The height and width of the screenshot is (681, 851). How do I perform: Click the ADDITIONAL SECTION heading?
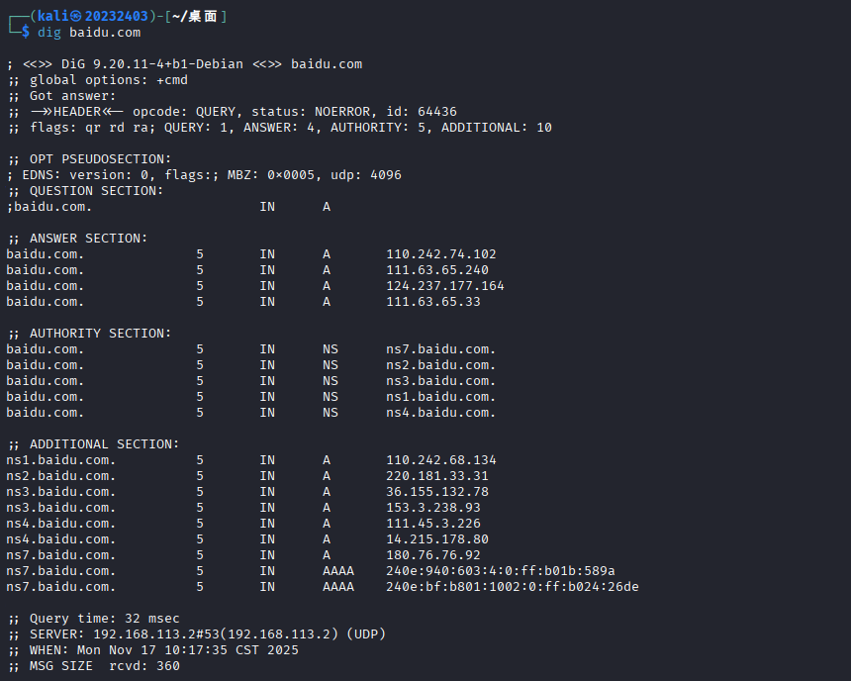pos(104,444)
